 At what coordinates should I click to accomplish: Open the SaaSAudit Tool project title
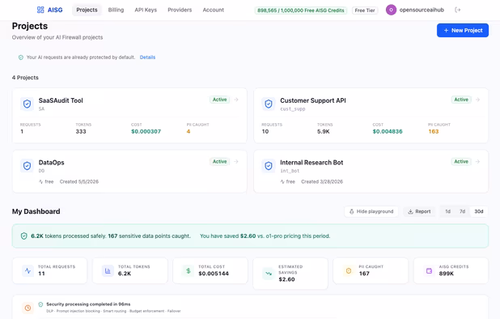click(61, 100)
